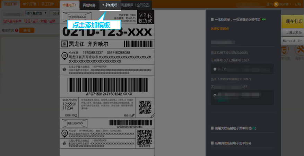304x156 pixels.
Task: Check 使用关联店铺电子面单账号 option
Action: tap(212, 128)
